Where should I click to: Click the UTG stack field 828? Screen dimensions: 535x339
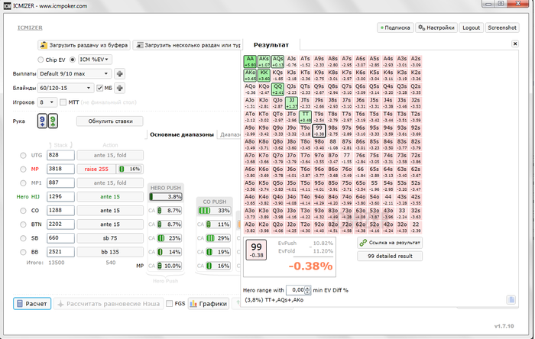60,155
